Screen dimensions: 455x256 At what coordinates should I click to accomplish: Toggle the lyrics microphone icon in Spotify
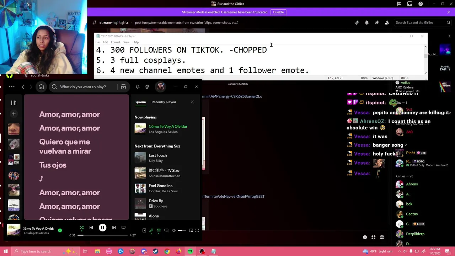(151, 230)
